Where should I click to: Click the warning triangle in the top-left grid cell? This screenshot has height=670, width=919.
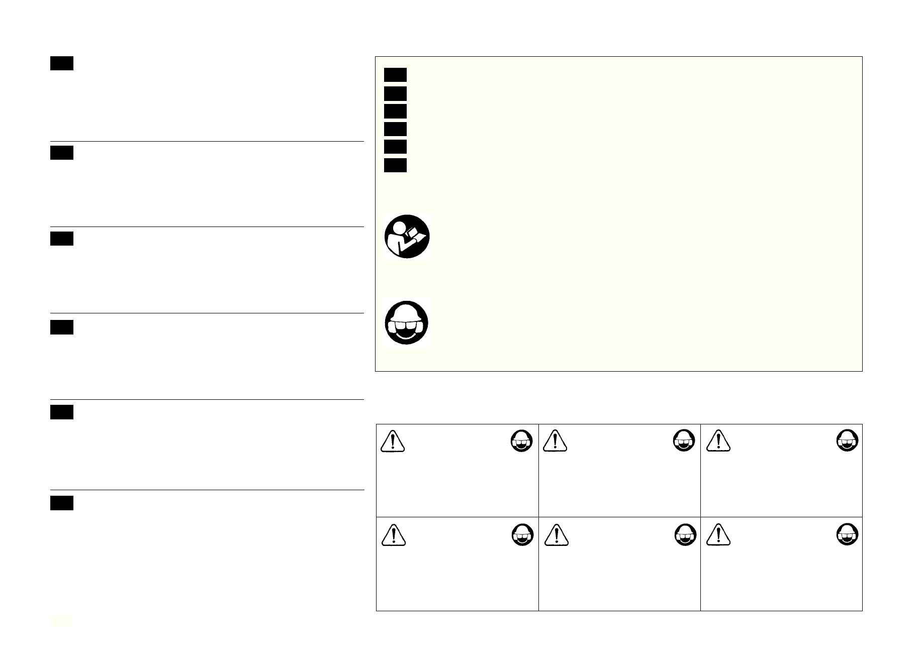click(393, 441)
